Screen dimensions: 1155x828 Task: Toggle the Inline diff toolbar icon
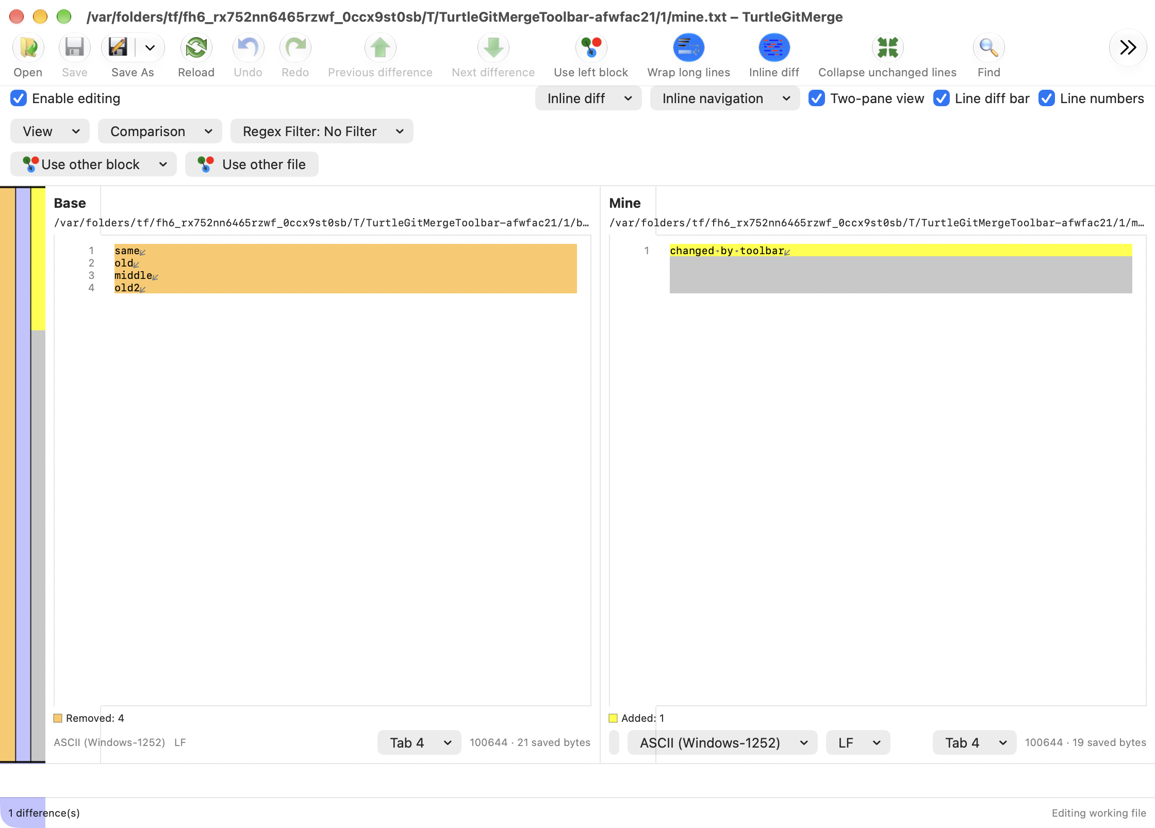click(x=774, y=48)
